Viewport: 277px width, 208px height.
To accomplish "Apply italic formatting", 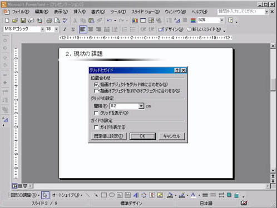I will tap(65, 29).
